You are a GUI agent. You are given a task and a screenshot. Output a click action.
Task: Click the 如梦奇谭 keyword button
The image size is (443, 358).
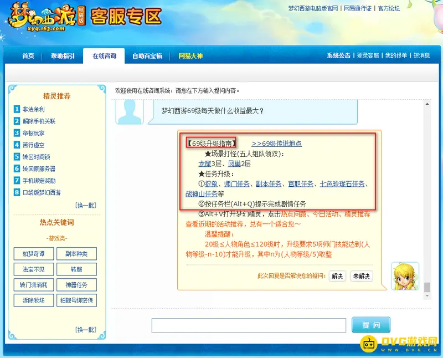pos(34,254)
